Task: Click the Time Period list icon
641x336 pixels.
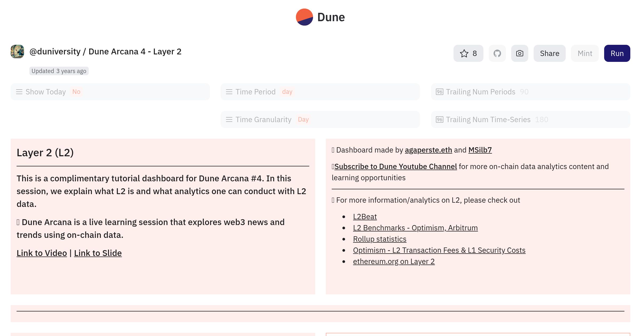Action: (x=229, y=92)
